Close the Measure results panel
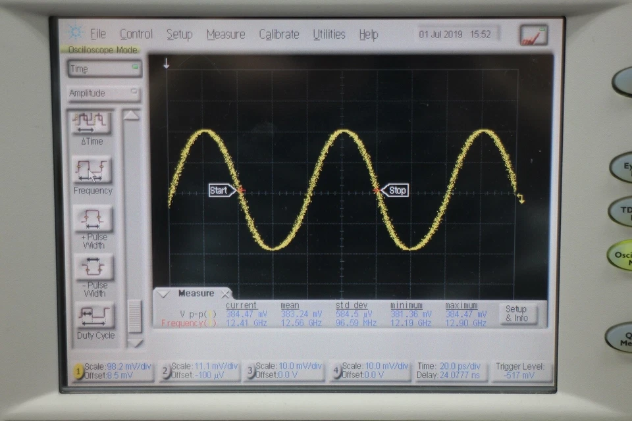Screen dimensions: 632x421 (x=225, y=293)
